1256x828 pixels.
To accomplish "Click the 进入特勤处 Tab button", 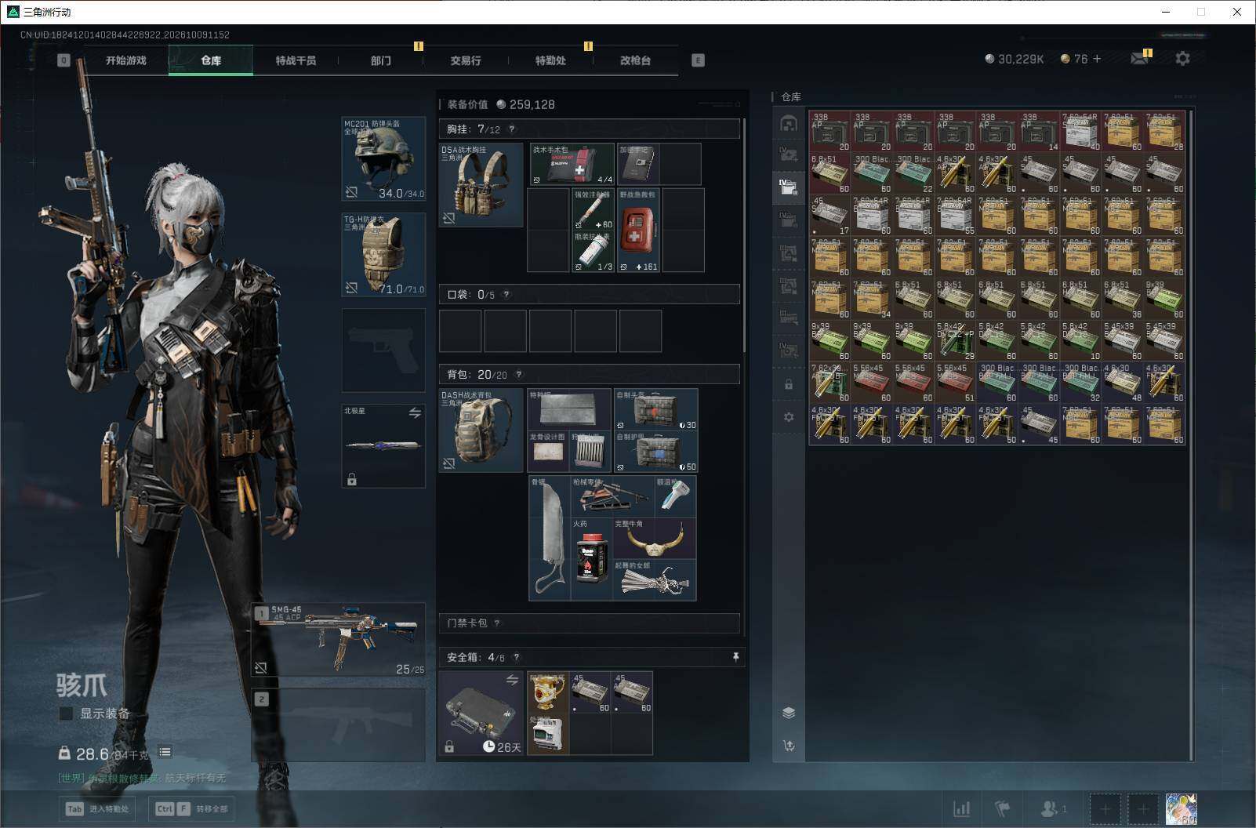I will (x=97, y=808).
